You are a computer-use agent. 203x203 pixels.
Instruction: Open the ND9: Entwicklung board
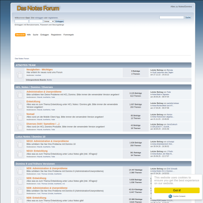click(37, 178)
